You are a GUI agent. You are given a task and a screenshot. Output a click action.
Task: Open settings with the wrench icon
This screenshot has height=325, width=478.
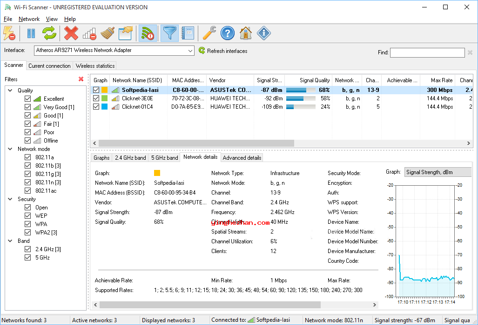click(x=209, y=33)
